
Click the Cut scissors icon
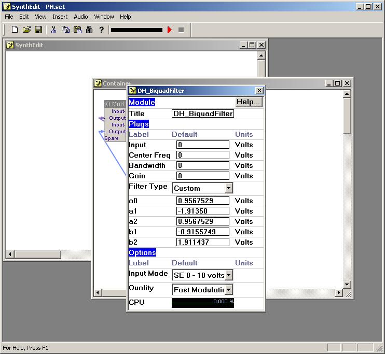53,30
